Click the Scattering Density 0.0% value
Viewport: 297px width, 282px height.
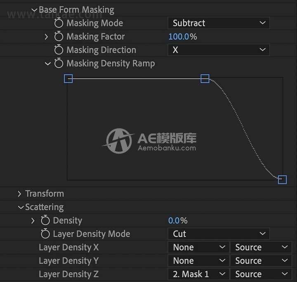tap(174, 221)
